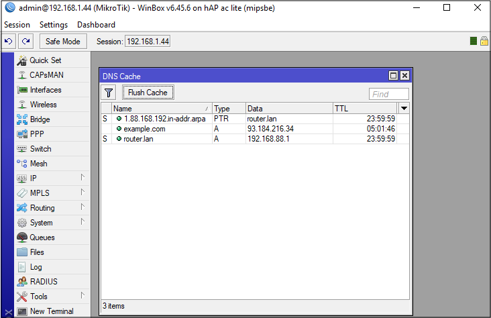Select the 1.88.168.192.in-addr.arpa entry
The height and width of the screenshot is (318, 491).
point(165,119)
